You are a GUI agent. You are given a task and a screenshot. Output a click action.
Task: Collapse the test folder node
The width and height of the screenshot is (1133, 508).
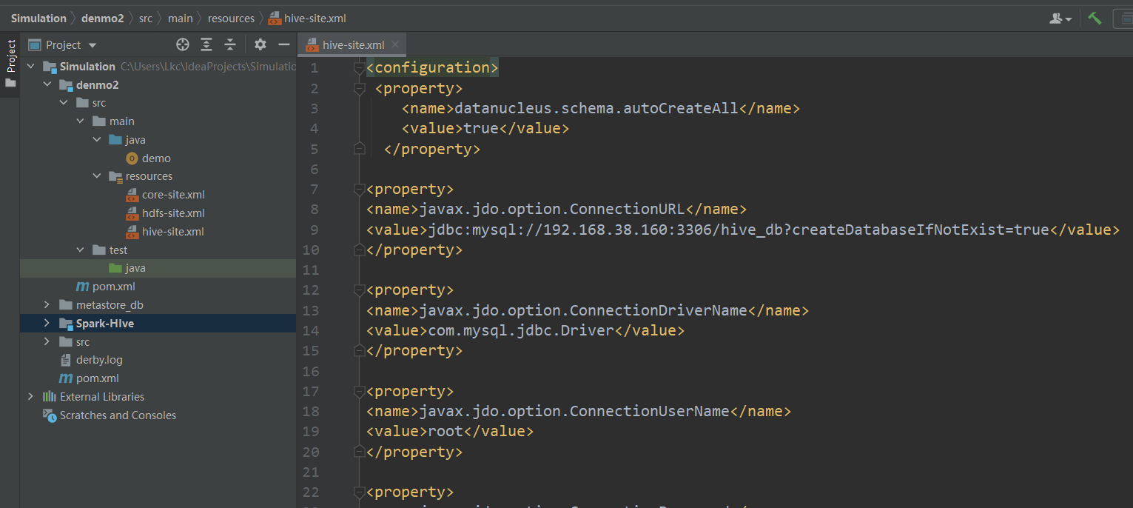tap(81, 250)
